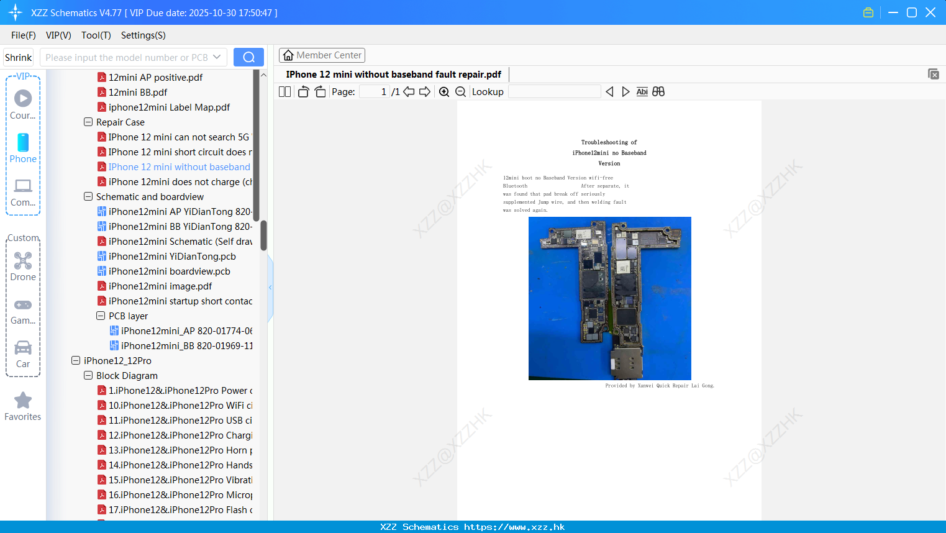Open Drone category
The height and width of the screenshot is (533, 946).
pyautogui.click(x=23, y=266)
